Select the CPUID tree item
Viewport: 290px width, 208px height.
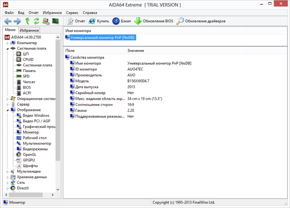pyautogui.click(x=28, y=59)
